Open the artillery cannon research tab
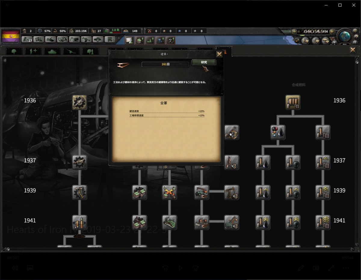361x280 pixels. pyautogui.click(x=71, y=51)
